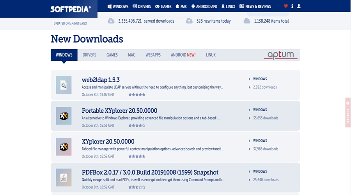Click the web2ldap app thumbnail icon
The height and width of the screenshot is (195, 351).
[x=64, y=85]
